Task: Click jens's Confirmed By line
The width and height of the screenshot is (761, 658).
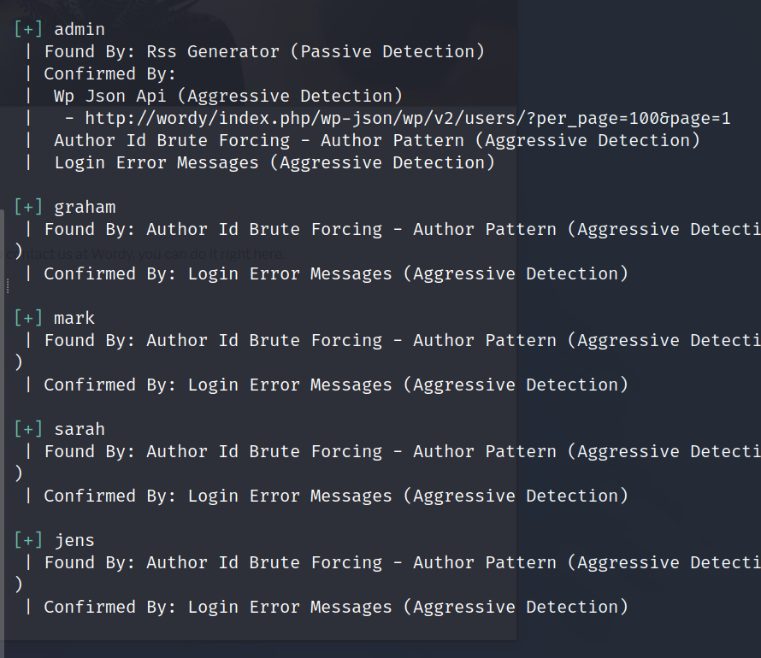Action: click(x=335, y=607)
